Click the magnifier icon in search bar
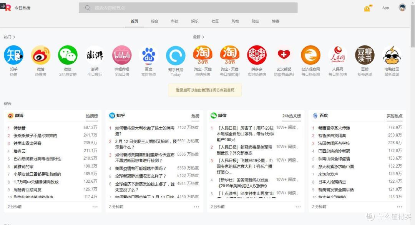 point(87,8)
